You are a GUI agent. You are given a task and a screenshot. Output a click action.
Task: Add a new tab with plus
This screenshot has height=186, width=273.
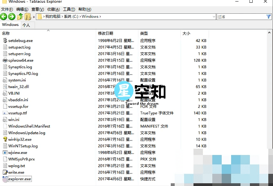click(34, 17)
